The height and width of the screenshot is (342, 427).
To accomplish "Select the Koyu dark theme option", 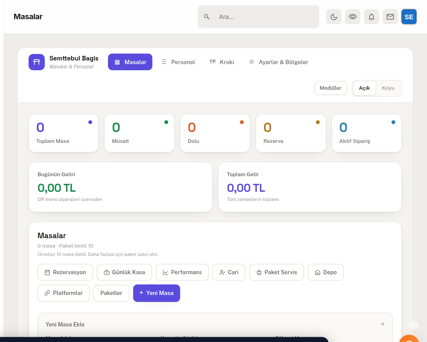I will tap(388, 88).
